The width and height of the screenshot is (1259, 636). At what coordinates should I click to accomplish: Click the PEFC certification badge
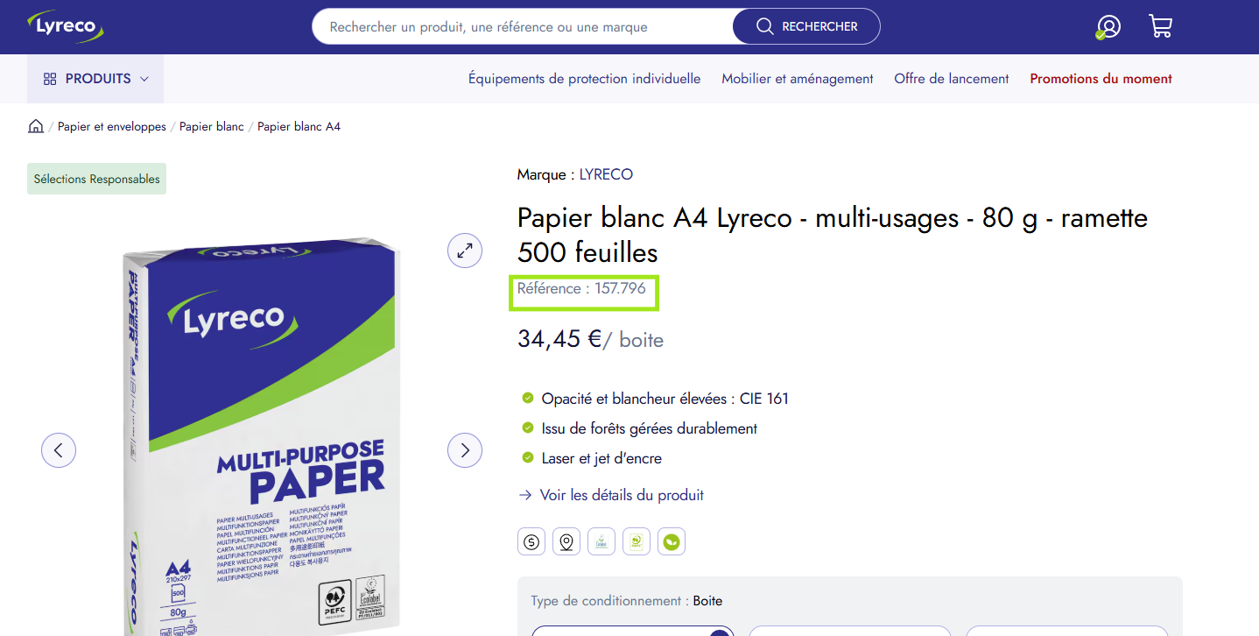pyautogui.click(x=637, y=541)
